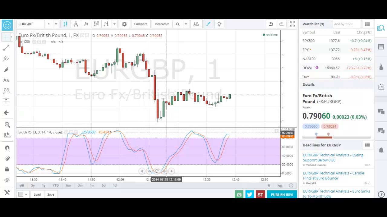The width and height of the screenshot is (387, 217).
Task: Click the light bulb ideas icon
Action: (x=219, y=24)
